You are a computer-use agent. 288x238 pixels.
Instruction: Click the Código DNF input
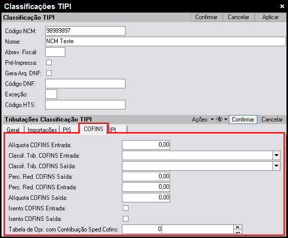[85, 84]
